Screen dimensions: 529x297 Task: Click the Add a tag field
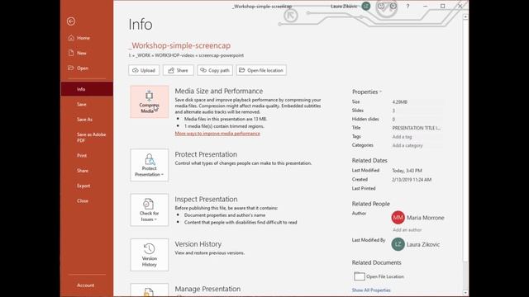(417, 137)
